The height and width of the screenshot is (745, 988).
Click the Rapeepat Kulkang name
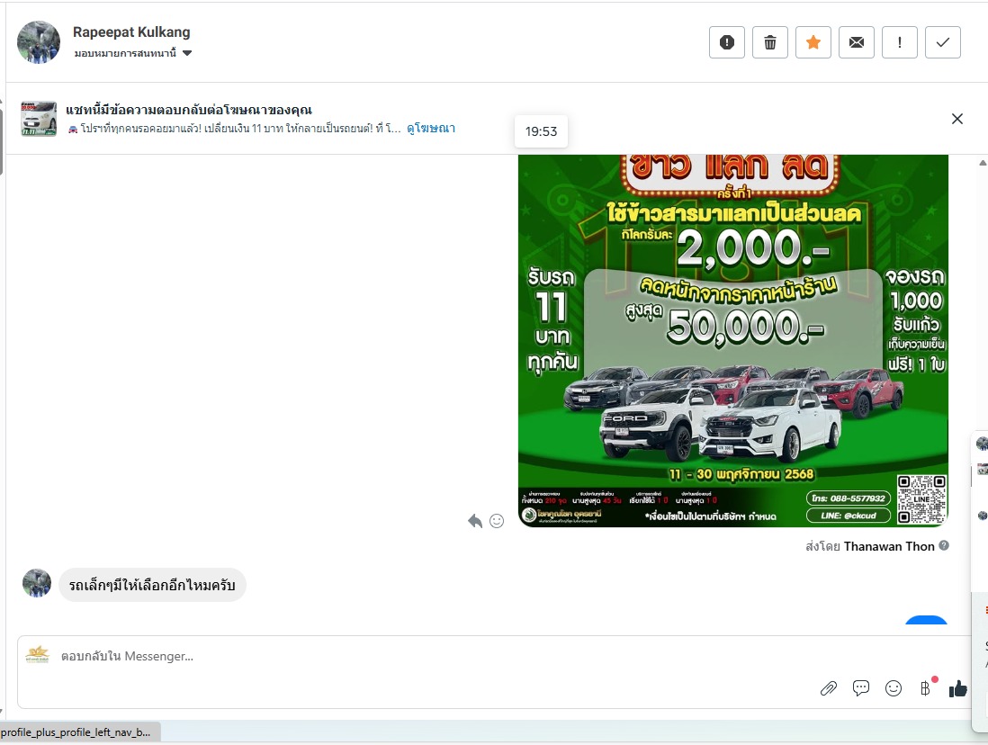point(131,32)
